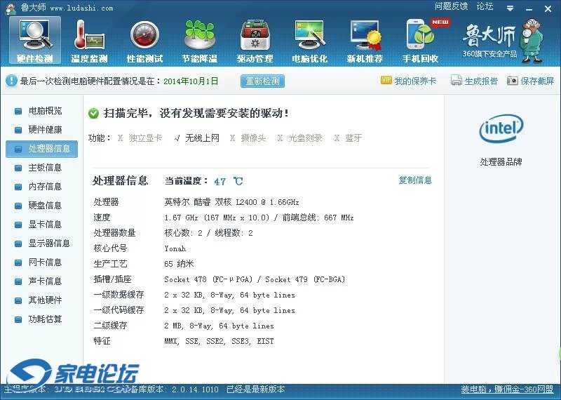
Task: Open 我的保养卡 VIP maintenance card
Action: point(408,81)
